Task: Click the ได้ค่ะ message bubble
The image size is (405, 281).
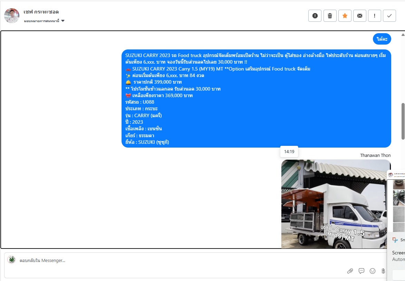Action: pyautogui.click(x=382, y=39)
